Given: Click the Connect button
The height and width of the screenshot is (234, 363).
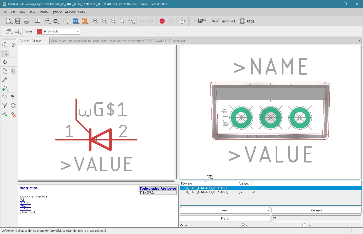Looking at the screenshot, I should (x=316, y=210).
